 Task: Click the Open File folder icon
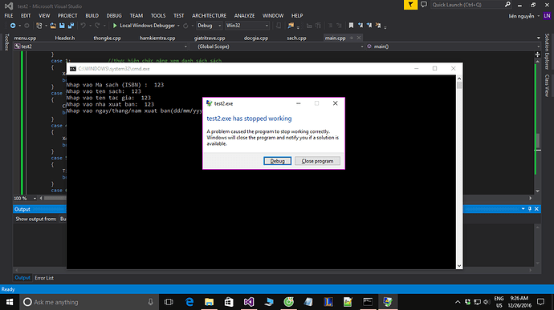53,26
